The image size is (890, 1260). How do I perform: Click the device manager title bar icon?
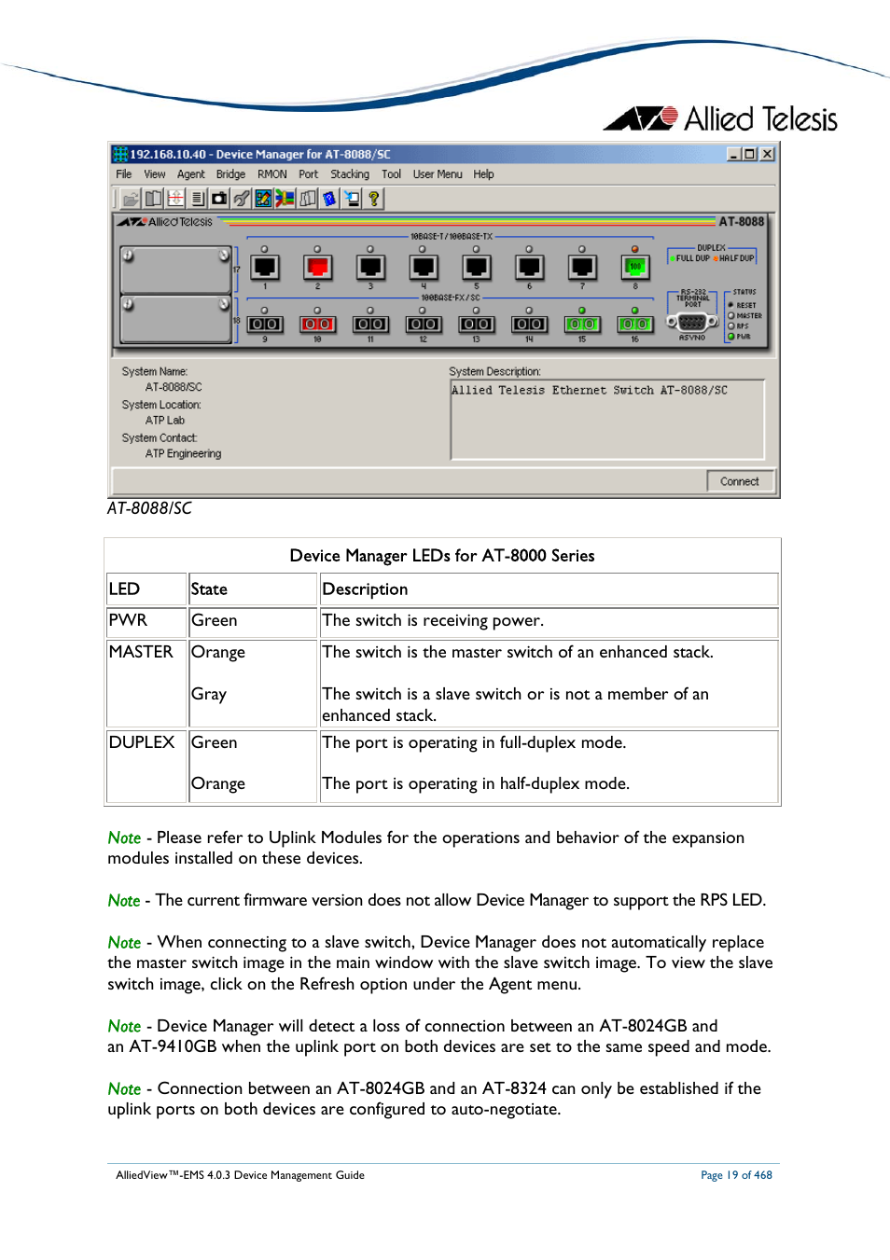(x=120, y=154)
